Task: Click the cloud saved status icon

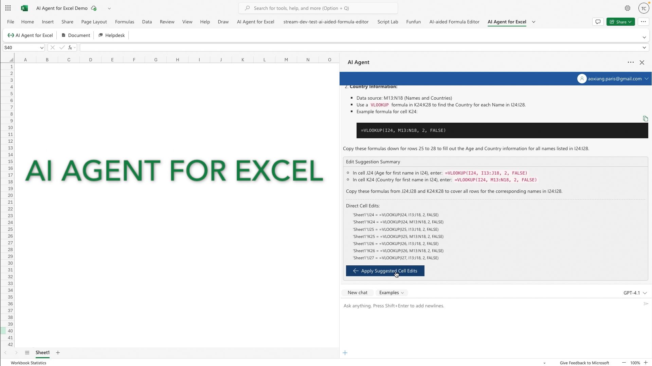Action: [x=94, y=8]
